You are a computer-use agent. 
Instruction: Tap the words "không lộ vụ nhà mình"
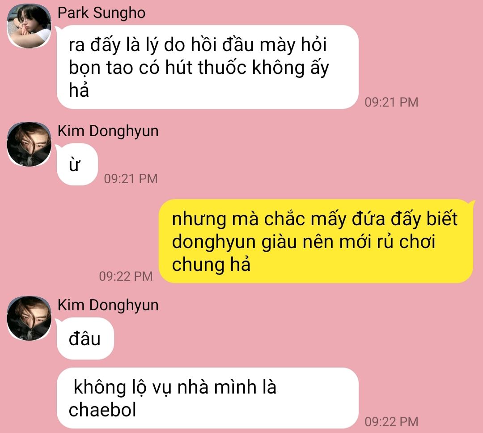[x=165, y=387]
